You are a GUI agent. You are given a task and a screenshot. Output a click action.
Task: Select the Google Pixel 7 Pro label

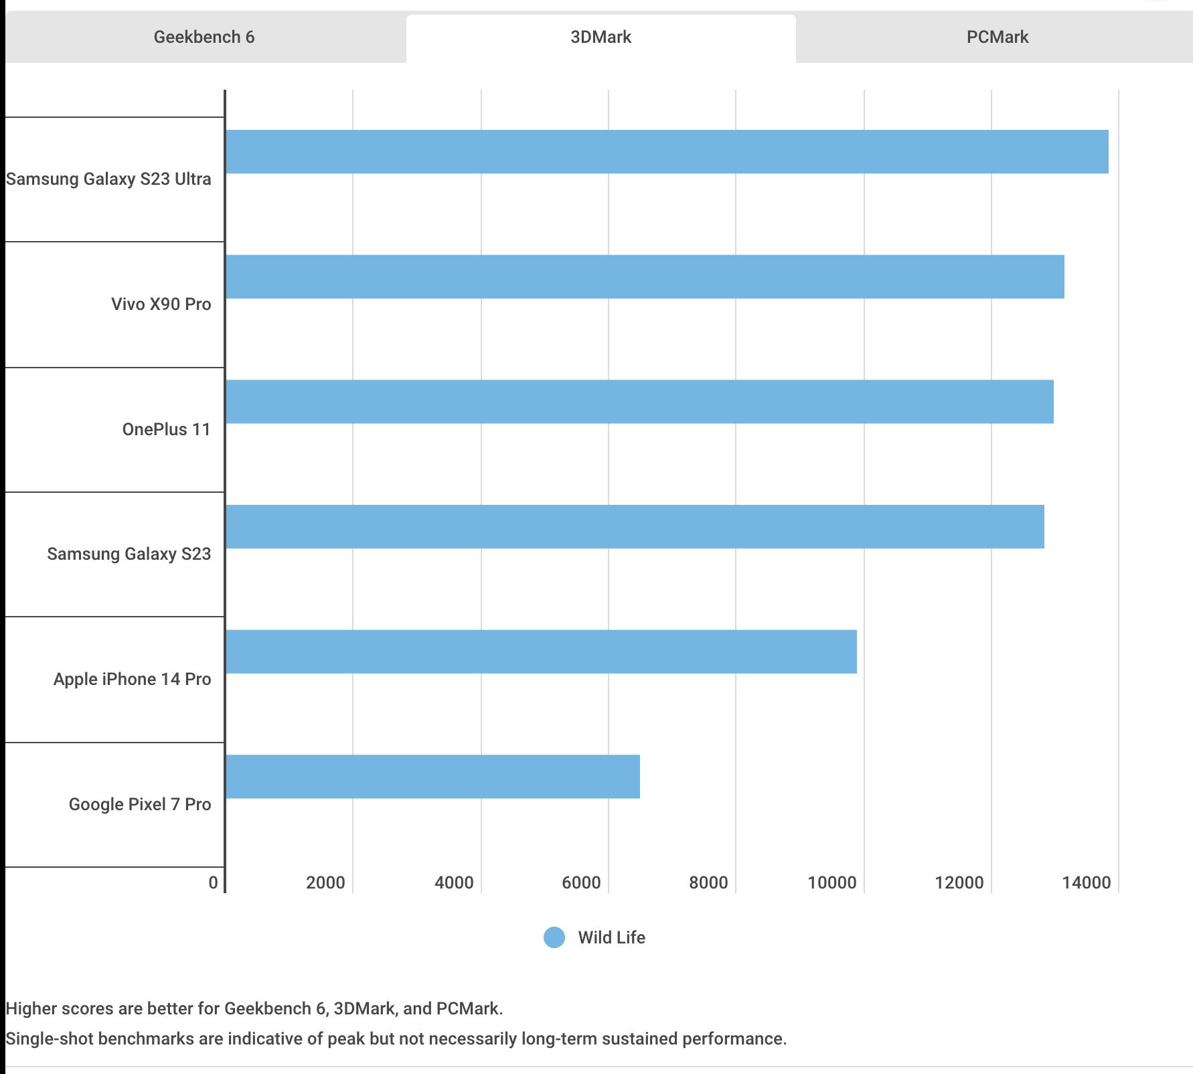pyautogui.click(x=140, y=804)
